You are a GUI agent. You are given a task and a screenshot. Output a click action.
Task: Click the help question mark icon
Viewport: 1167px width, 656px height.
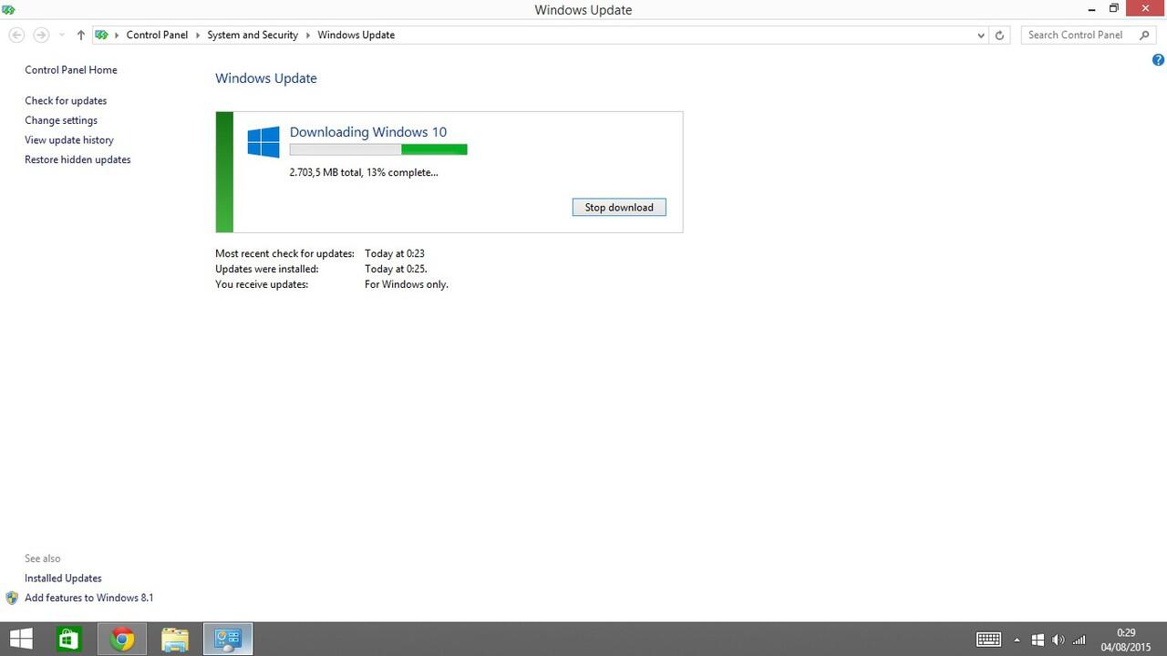[x=1159, y=60]
